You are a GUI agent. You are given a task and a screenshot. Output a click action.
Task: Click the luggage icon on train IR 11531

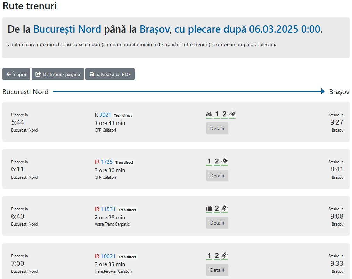[209, 209]
